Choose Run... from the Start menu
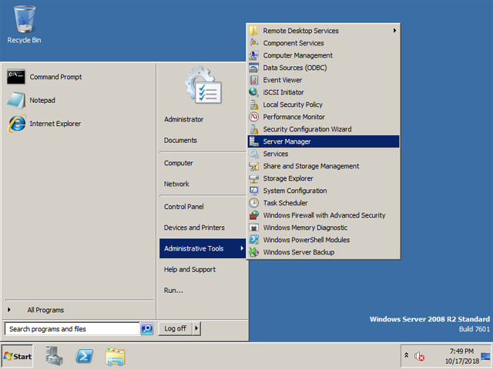The height and width of the screenshot is (369, 493). [x=203, y=291]
